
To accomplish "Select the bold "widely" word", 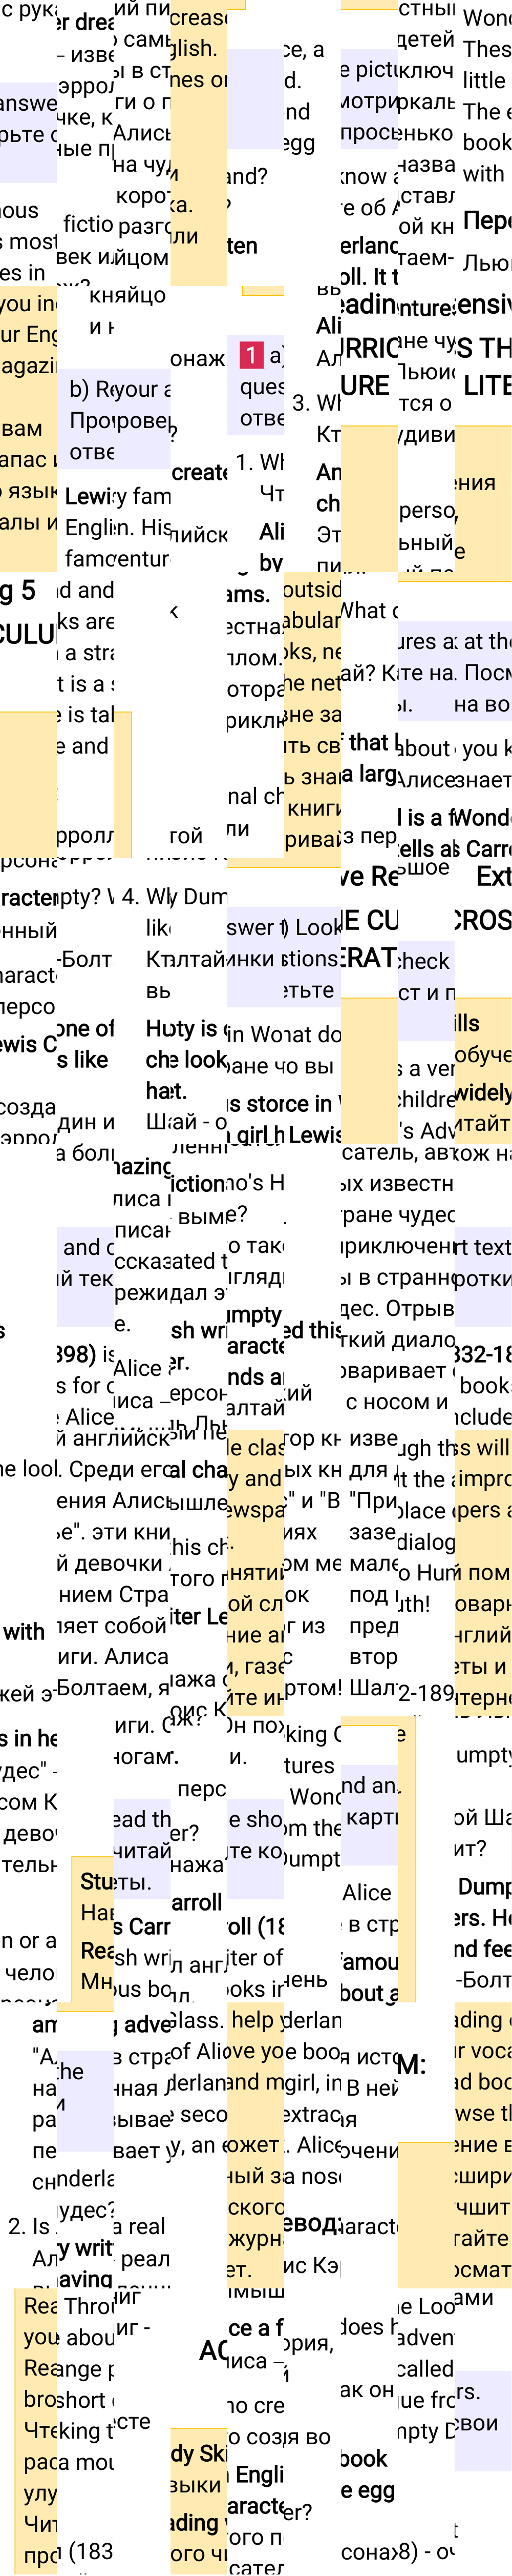I will coord(483,1092).
